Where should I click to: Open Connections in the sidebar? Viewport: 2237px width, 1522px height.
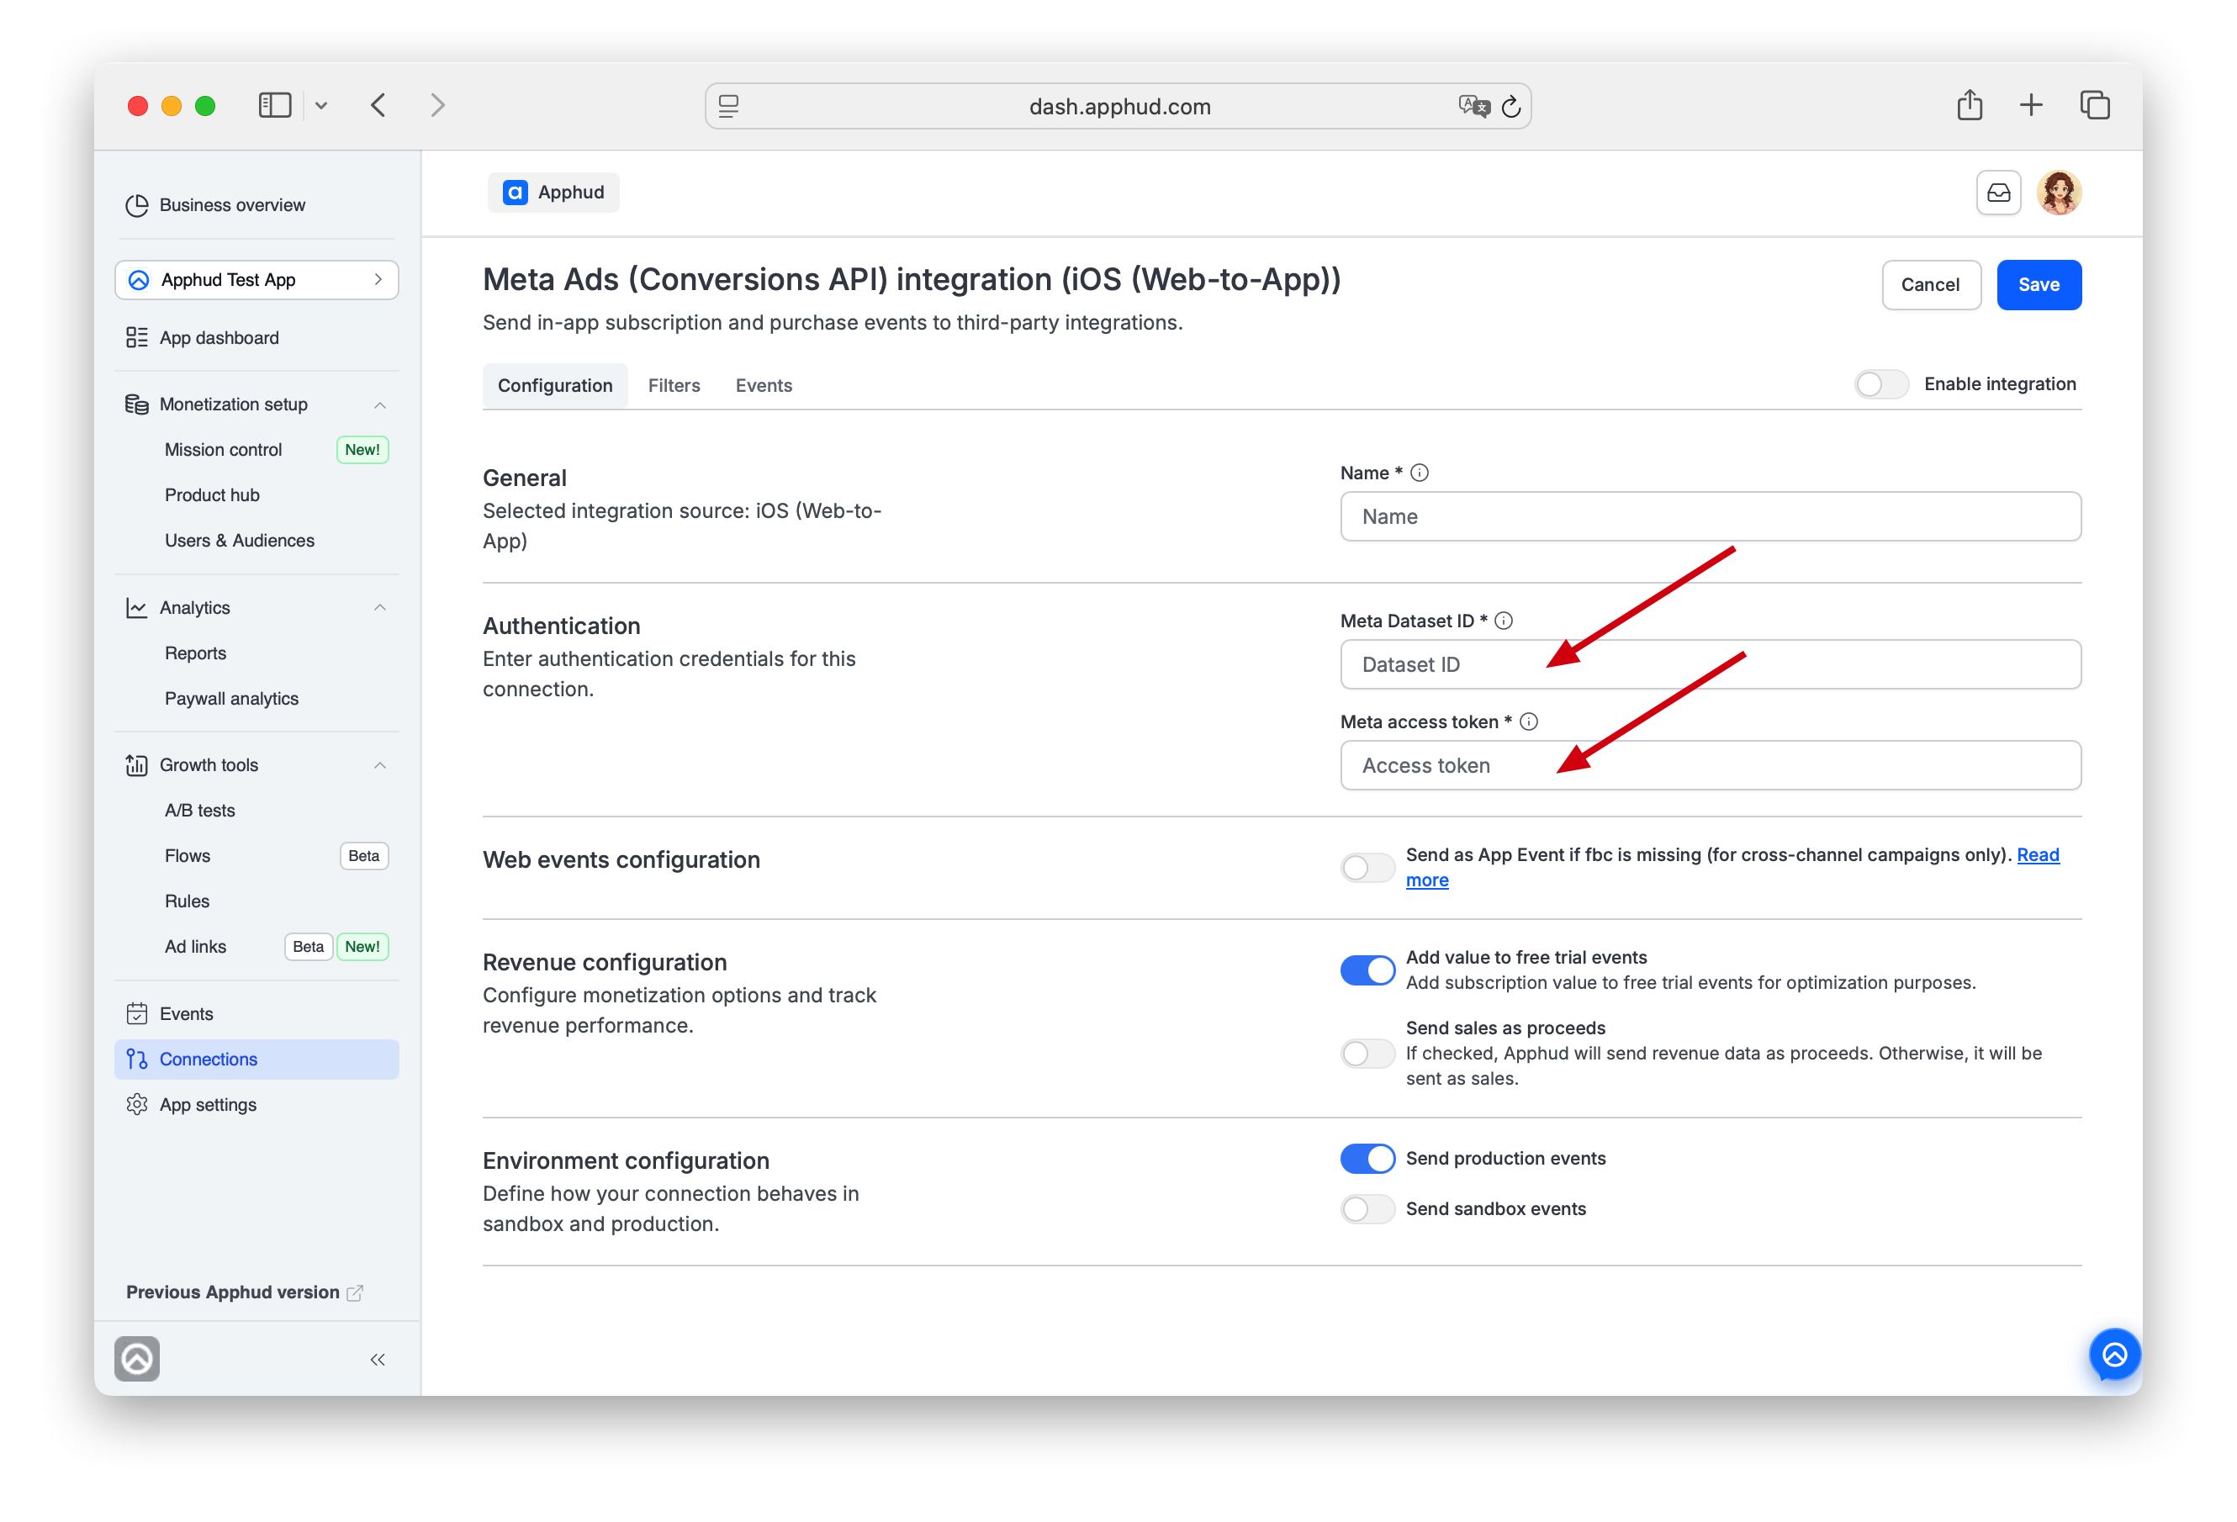256,1059
